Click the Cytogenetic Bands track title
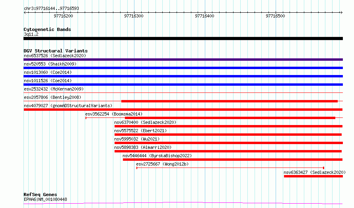The image size is (354, 208). click(47, 29)
